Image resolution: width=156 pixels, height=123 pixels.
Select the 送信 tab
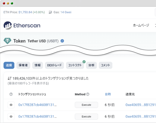tap(9, 65)
